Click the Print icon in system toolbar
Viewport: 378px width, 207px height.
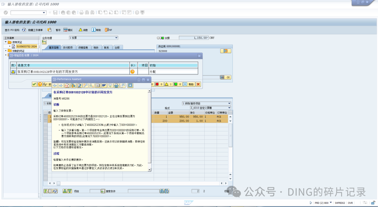point(82,13)
